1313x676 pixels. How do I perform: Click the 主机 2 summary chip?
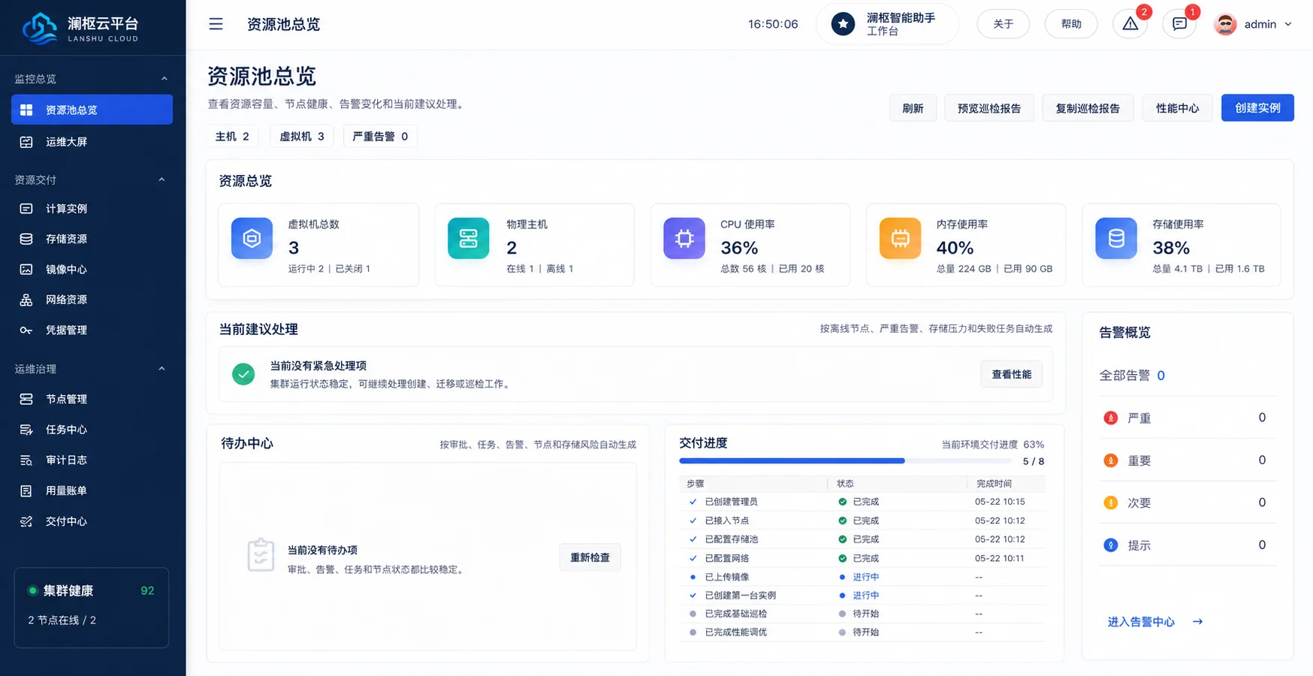pyautogui.click(x=232, y=136)
